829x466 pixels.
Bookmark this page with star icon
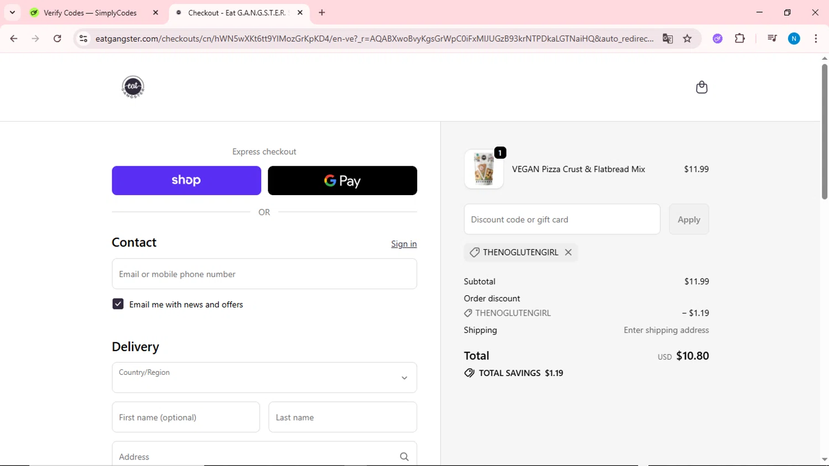click(x=688, y=38)
